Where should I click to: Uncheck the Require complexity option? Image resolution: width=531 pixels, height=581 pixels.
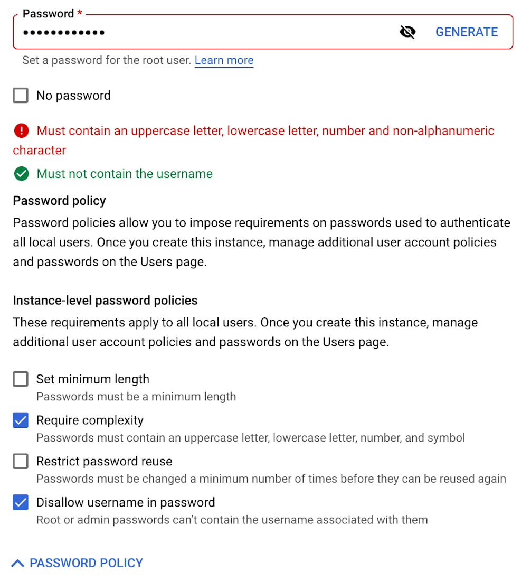point(20,420)
